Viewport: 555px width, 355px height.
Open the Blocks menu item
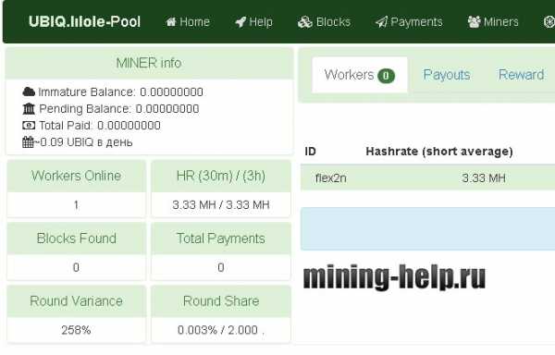[325, 22]
